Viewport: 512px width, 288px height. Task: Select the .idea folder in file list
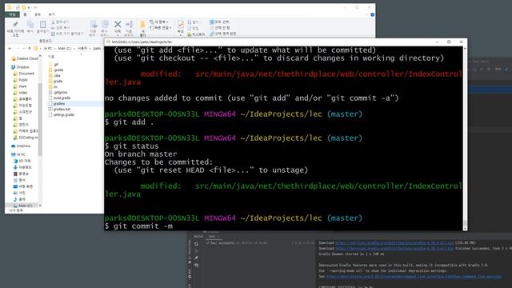[x=57, y=75]
